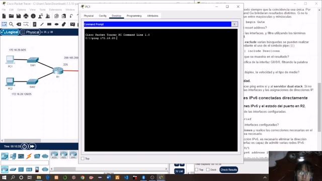
Task: Click PC1 device in the workspace
Action: click(x=10, y=60)
